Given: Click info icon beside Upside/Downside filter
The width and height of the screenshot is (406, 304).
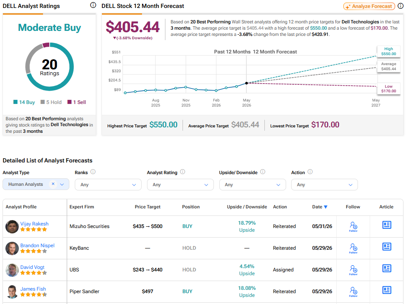Looking at the screenshot, I should click(x=263, y=172).
